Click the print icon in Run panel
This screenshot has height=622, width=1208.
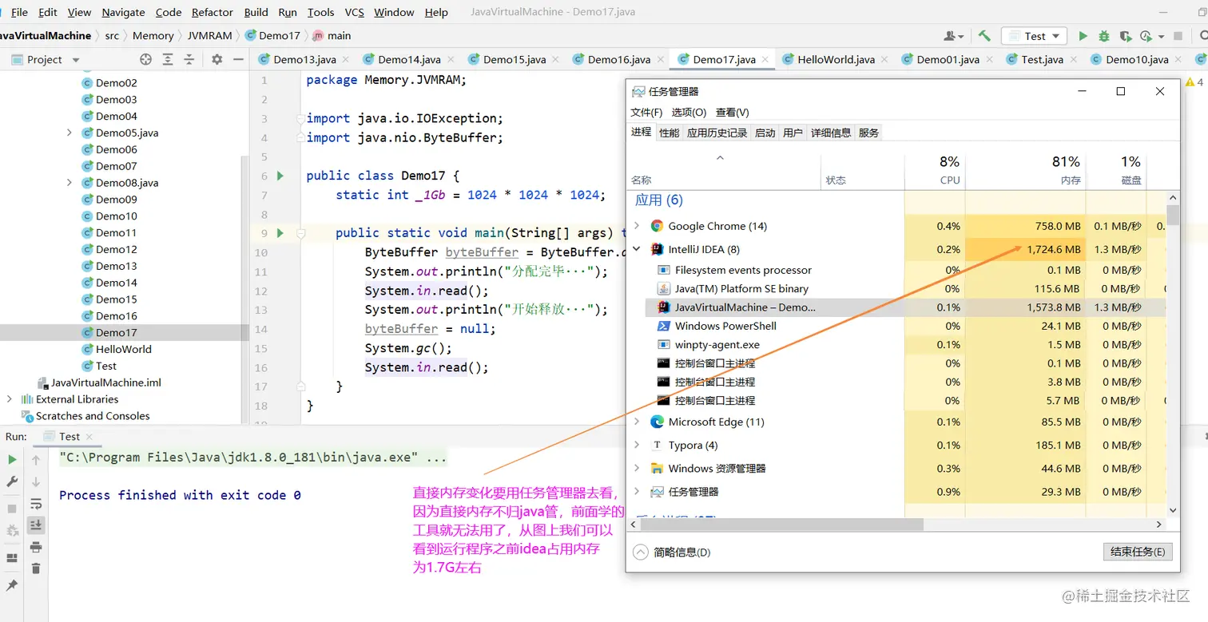click(x=36, y=547)
